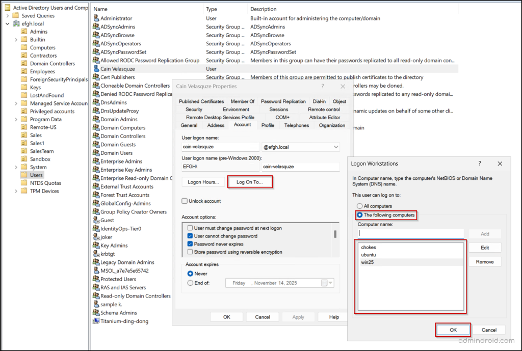This screenshot has width=522, height=351.
Task: Click the Titanium-ding-dong computer icon
Action: pyautogui.click(x=96, y=321)
